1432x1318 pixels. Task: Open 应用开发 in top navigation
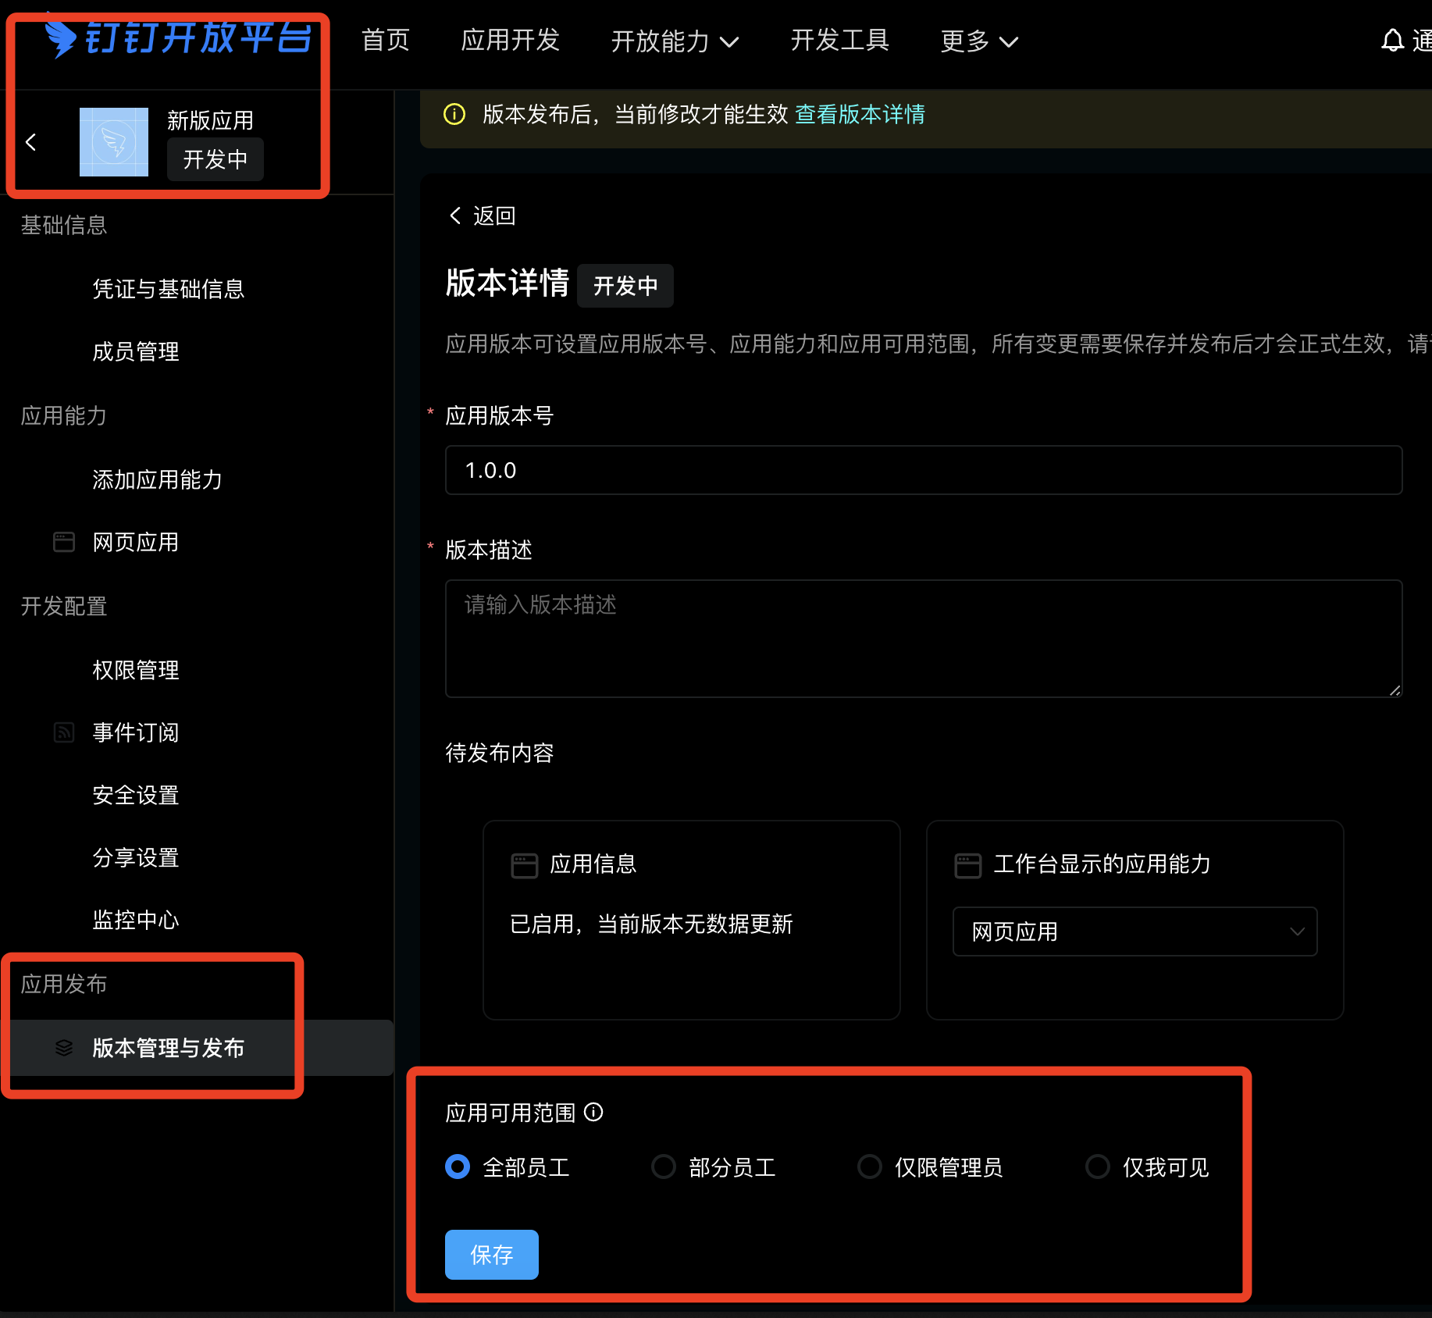pyautogui.click(x=511, y=40)
